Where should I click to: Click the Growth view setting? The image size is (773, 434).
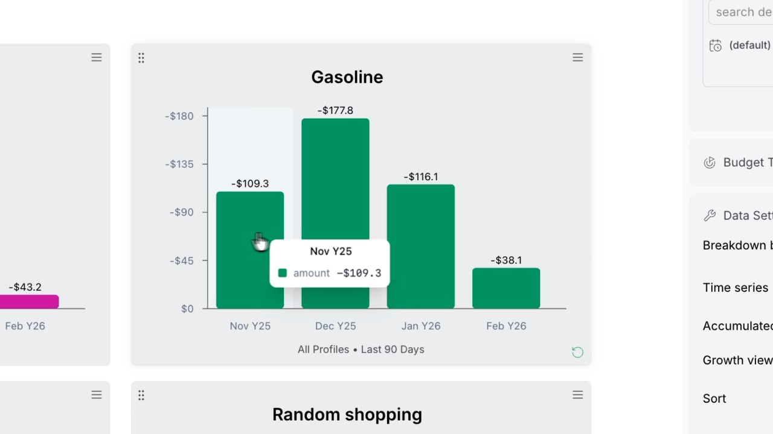[737, 360]
